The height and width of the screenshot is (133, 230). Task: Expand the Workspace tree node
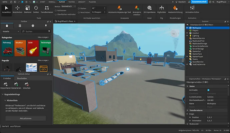pos(187,28)
